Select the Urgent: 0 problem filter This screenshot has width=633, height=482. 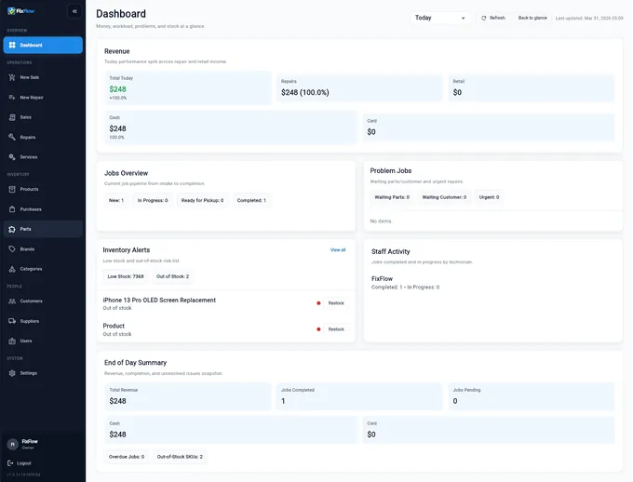pos(489,197)
